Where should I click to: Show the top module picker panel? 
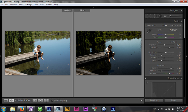tap(94, 7)
